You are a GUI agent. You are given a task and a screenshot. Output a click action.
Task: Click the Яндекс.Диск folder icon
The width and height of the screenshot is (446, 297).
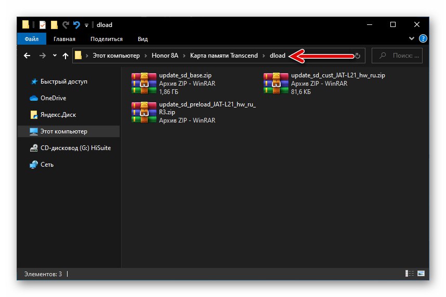[34, 115]
